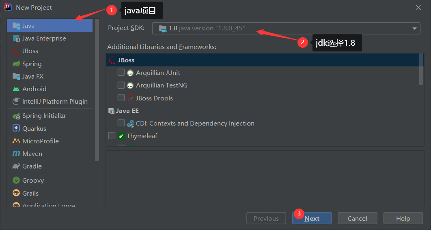The image size is (431, 230).
Task: Click the Spring Initializr icon
Action: pos(16,116)
